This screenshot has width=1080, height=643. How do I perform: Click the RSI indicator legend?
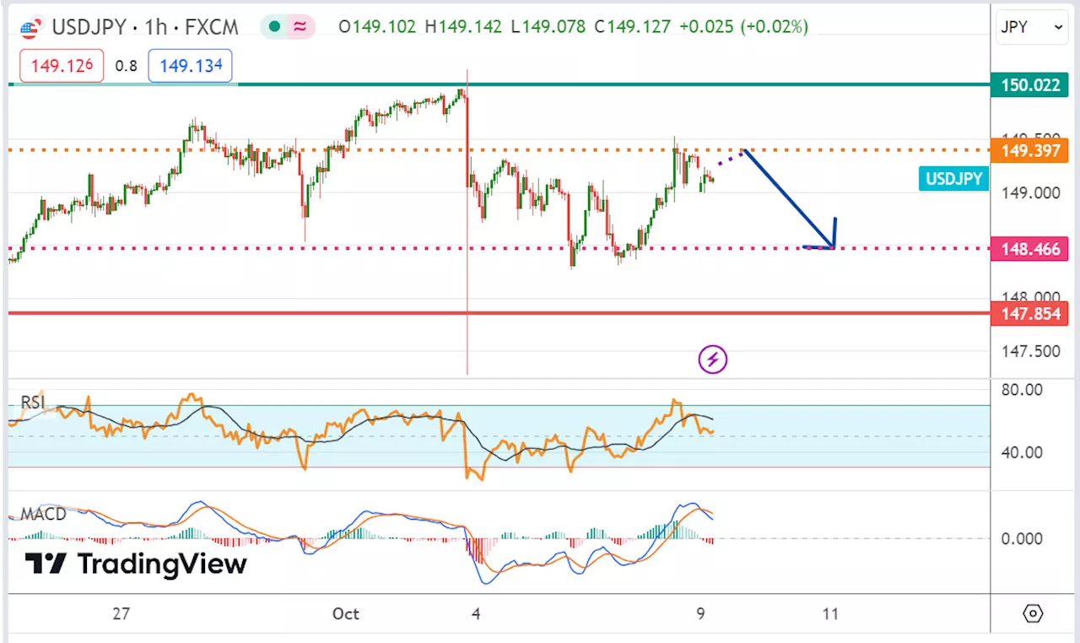point(33,403)
